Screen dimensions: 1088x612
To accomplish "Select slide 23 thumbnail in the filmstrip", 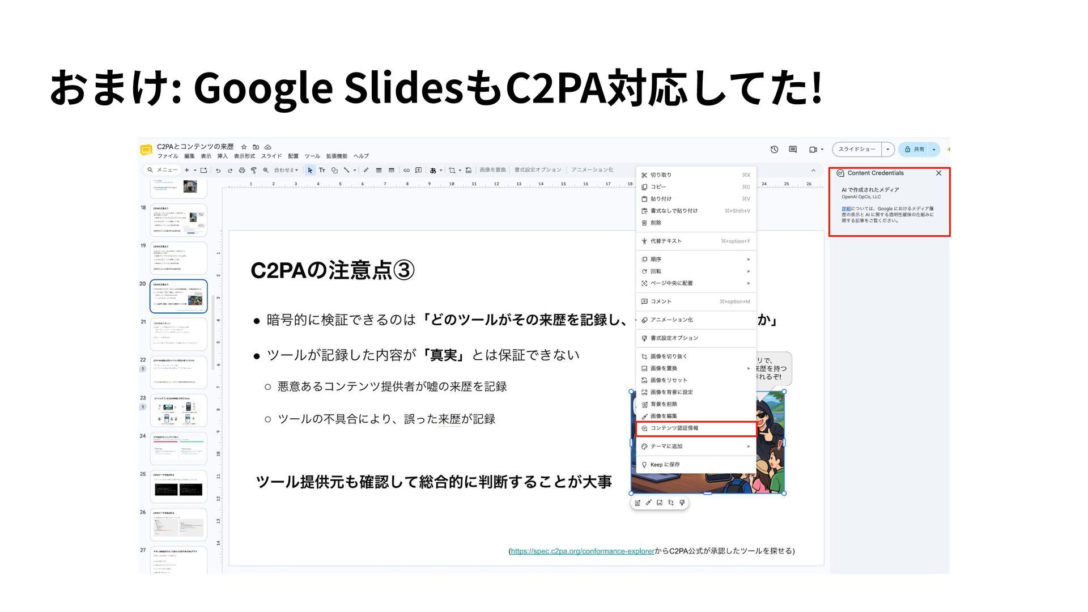I will [178, 410].
